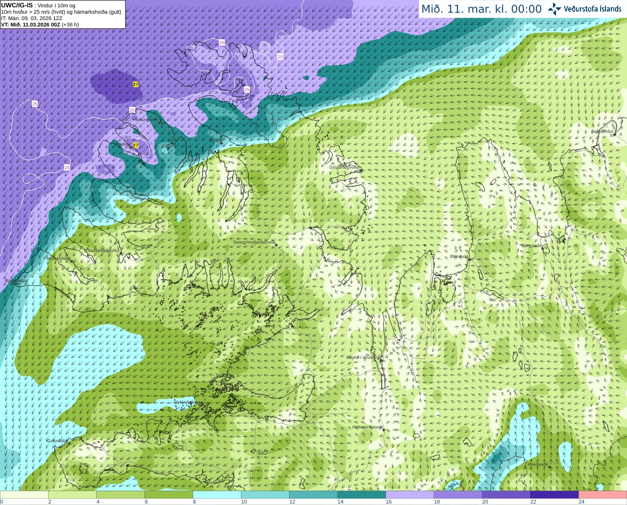
Task: Click the Hveravellir station label
Action: [537, 464]
